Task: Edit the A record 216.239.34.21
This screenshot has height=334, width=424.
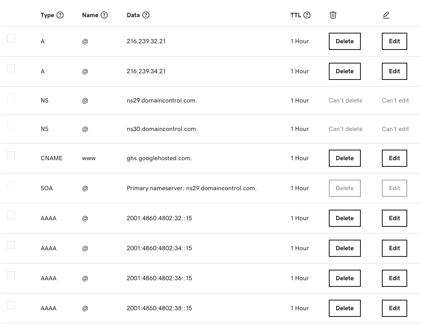Action: click(x=394, y=71)
